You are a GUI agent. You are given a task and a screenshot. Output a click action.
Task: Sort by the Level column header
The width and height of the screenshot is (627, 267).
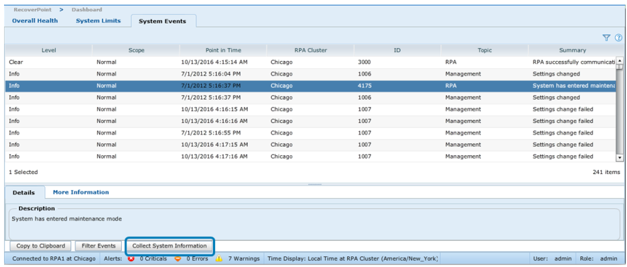point(48,50)
